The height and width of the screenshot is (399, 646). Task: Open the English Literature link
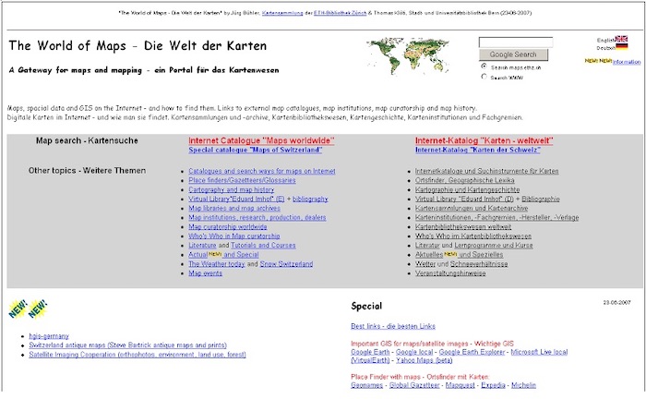[202, 246]
